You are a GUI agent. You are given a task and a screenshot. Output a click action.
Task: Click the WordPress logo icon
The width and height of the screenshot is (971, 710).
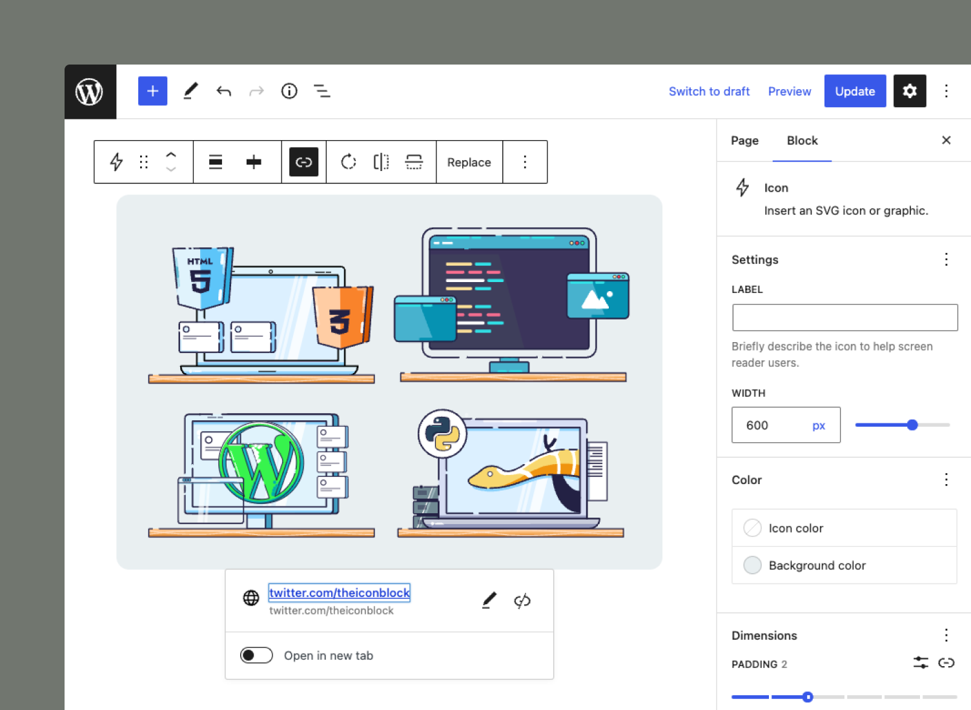tap(90, 92)
